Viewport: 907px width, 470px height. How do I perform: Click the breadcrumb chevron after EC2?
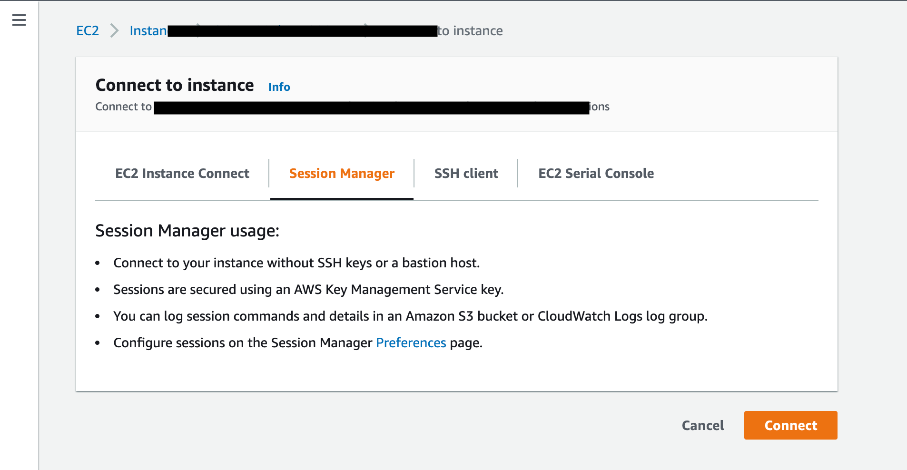point(114,31)
